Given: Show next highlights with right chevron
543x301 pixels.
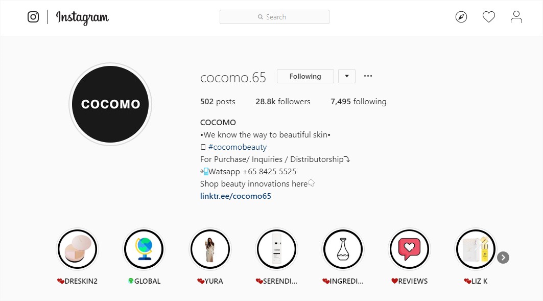Looking at the screenshot, I should click(503, 258).
